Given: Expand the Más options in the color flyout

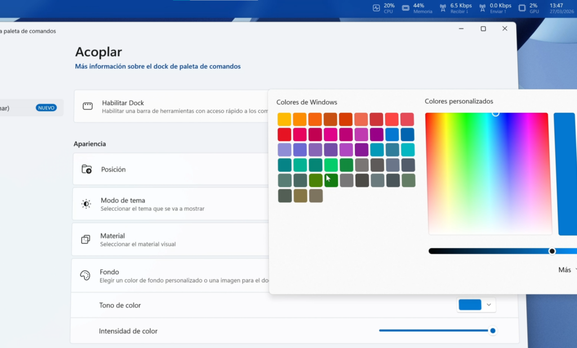Looking at the screenshot, I should [x=566, y=269].
